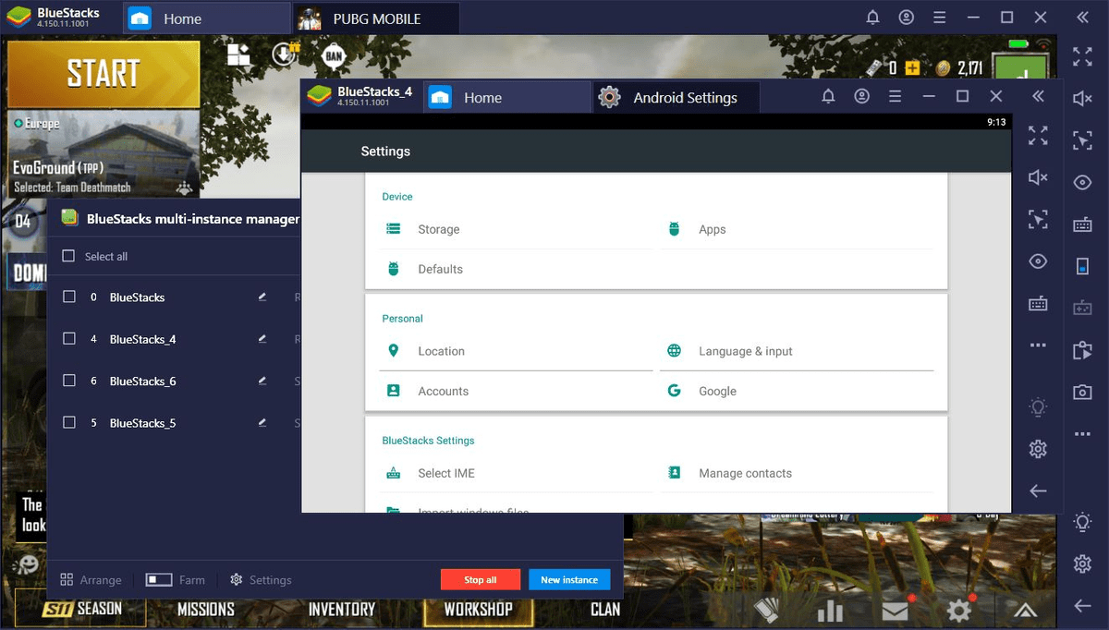
Task: Switch to the PUBG MOBILE tab
Action: pos(374,18)
